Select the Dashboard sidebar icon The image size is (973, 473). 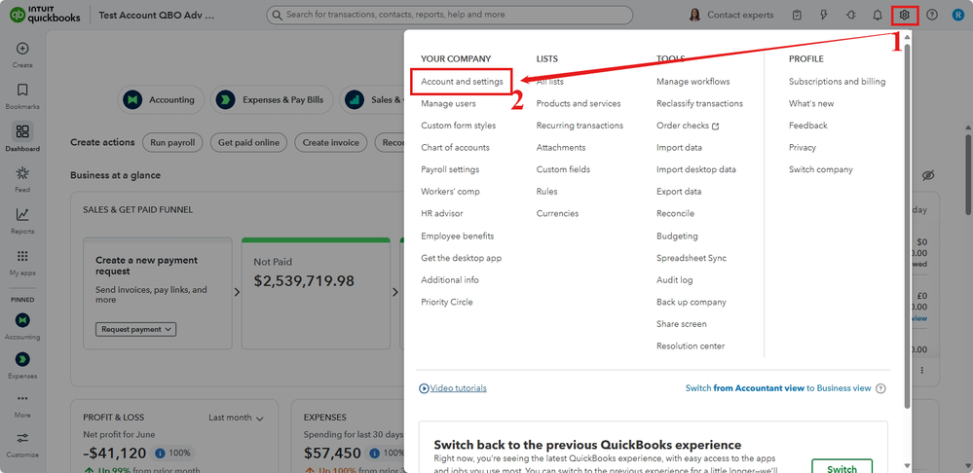click(x=22, y=131)
